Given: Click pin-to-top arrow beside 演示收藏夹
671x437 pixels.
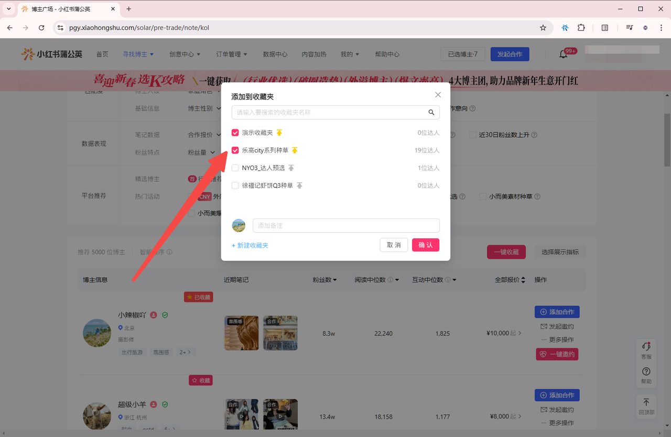Looking at the screenshot, I should [x=279, y=133].
